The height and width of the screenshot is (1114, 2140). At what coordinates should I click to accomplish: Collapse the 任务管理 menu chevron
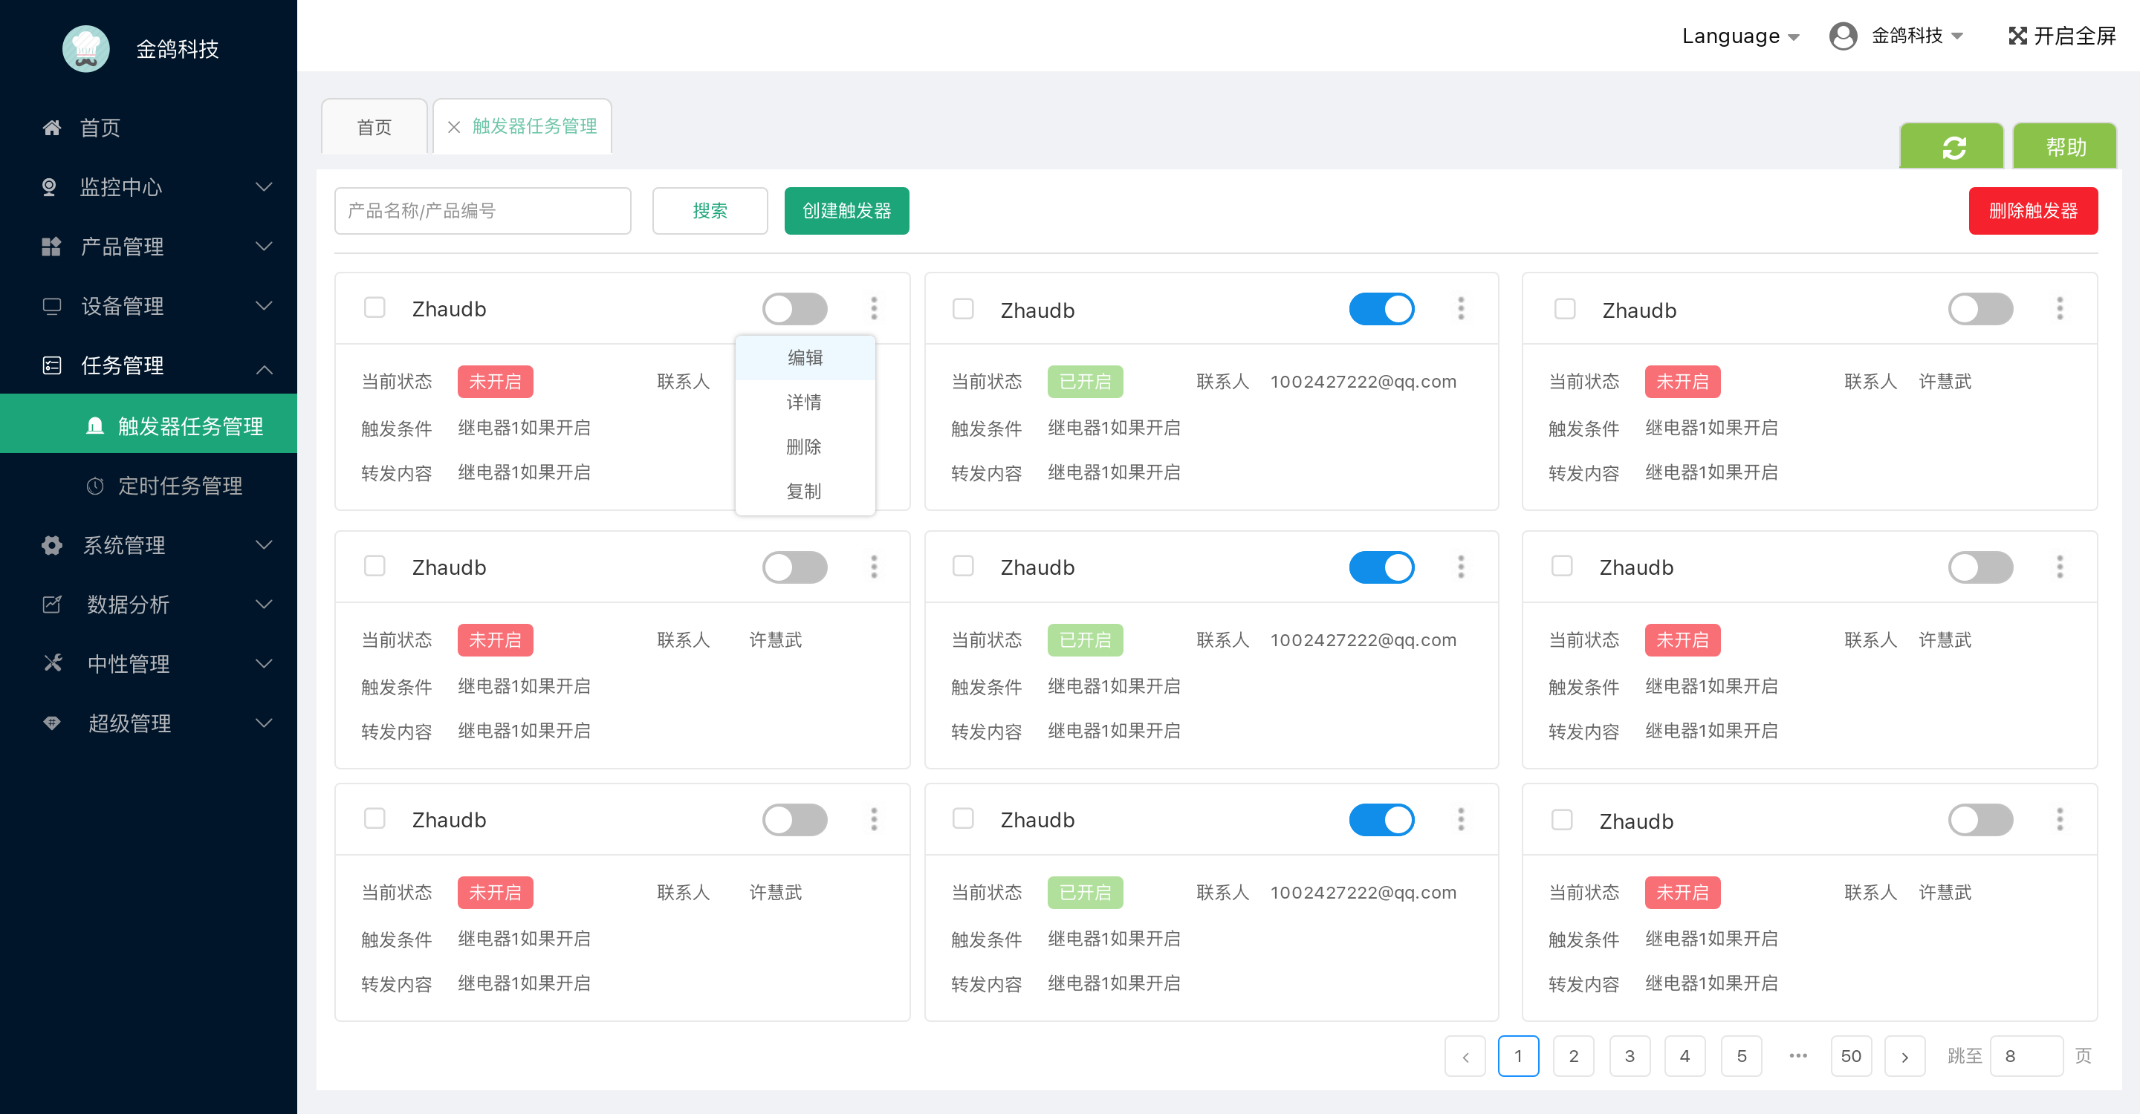pos(265,369)
